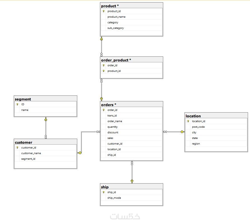Screen dimensions: 250x224
Task: Select ship_id column in orders table
Action: point(132,155)
